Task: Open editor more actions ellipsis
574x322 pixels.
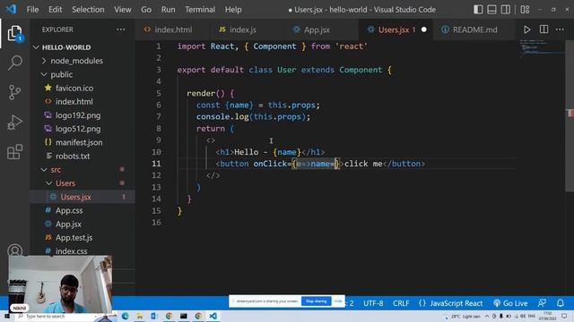Action: 560,30
